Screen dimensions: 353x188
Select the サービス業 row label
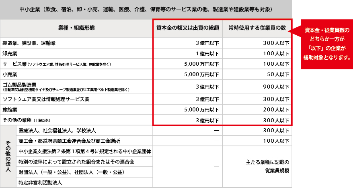pos(56,64)
